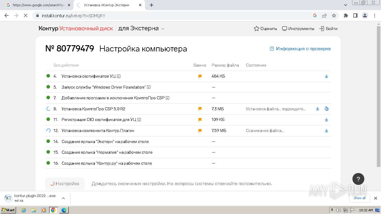Screen dimensions: 381x214
Task: Open the round help question-mark button
Action: click(358, 179)
